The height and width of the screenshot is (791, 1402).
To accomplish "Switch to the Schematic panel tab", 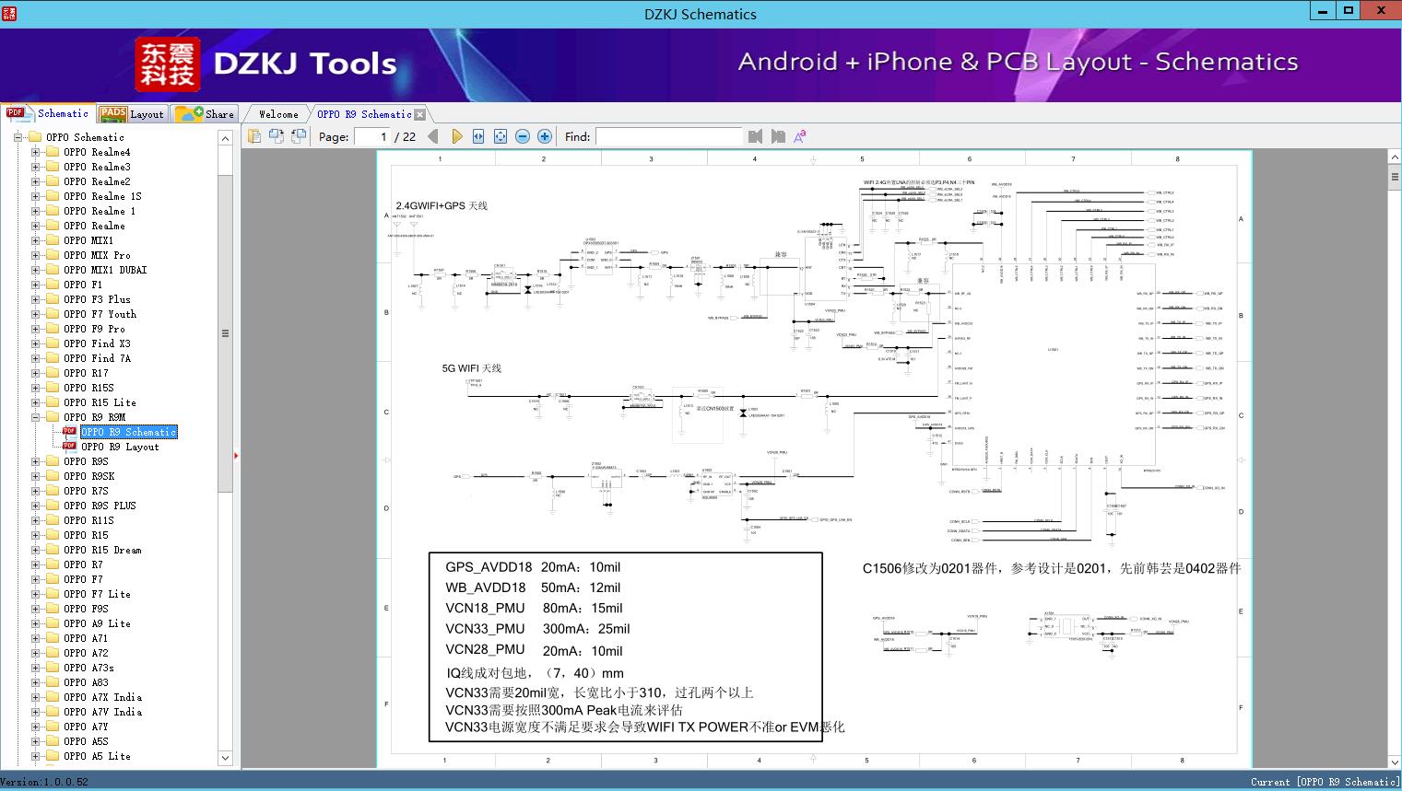I will click(x=48, y=113).
